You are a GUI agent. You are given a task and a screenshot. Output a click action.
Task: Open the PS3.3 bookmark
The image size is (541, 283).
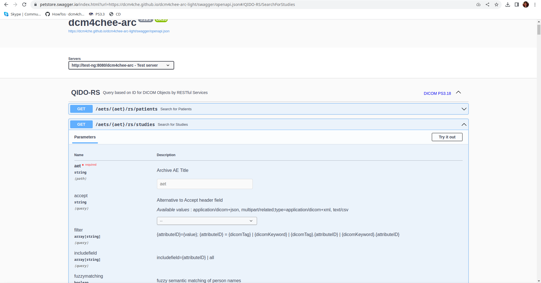97,14
